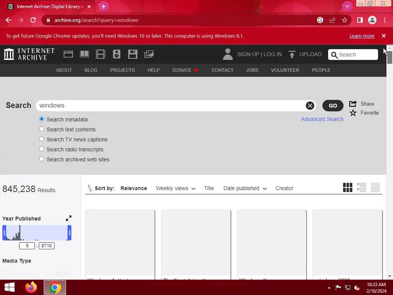Open the Video film-strip icon
Viewport: 393px width, 295px height.
pos(101,54)
